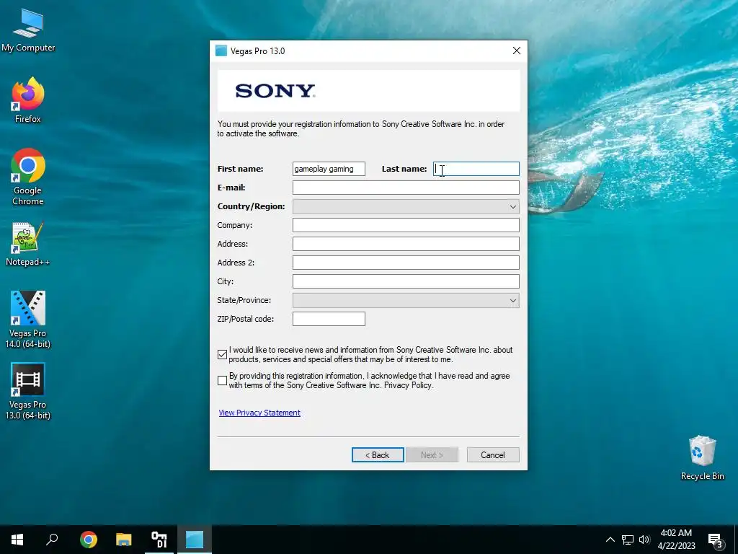Click the First name field

(x=329, y=169)
